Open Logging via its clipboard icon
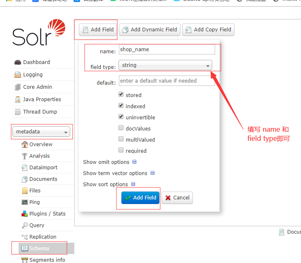 17,75
